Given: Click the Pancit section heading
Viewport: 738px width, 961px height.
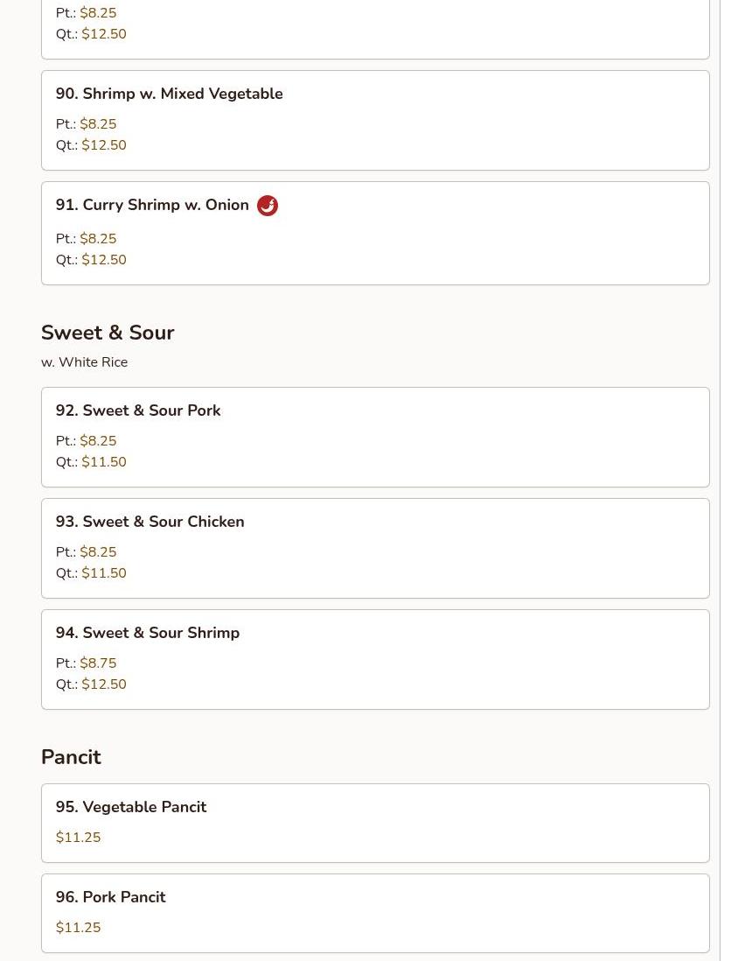Looking at the screenshot, I should click(71, 757).
